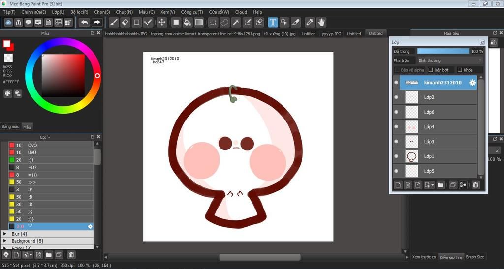Viewport: 504px width, 269px height.
Task: Hide the Lớp5 layer
Action: (x=396, y=171)
